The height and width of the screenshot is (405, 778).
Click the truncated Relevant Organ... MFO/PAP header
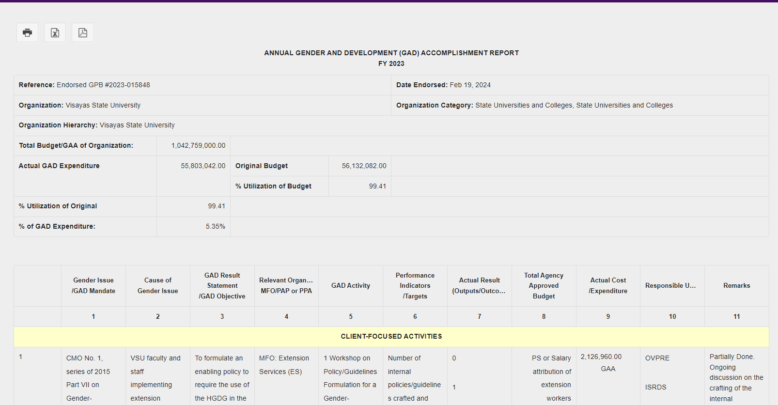pyautogui.click(x=286, y=285)
